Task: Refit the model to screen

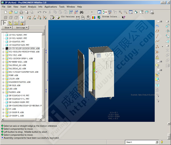Action: (x=131, y=12)
